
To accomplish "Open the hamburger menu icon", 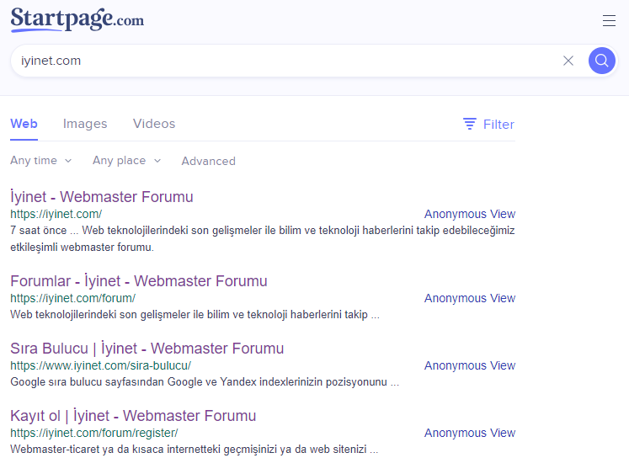I will tap(609, 20).
